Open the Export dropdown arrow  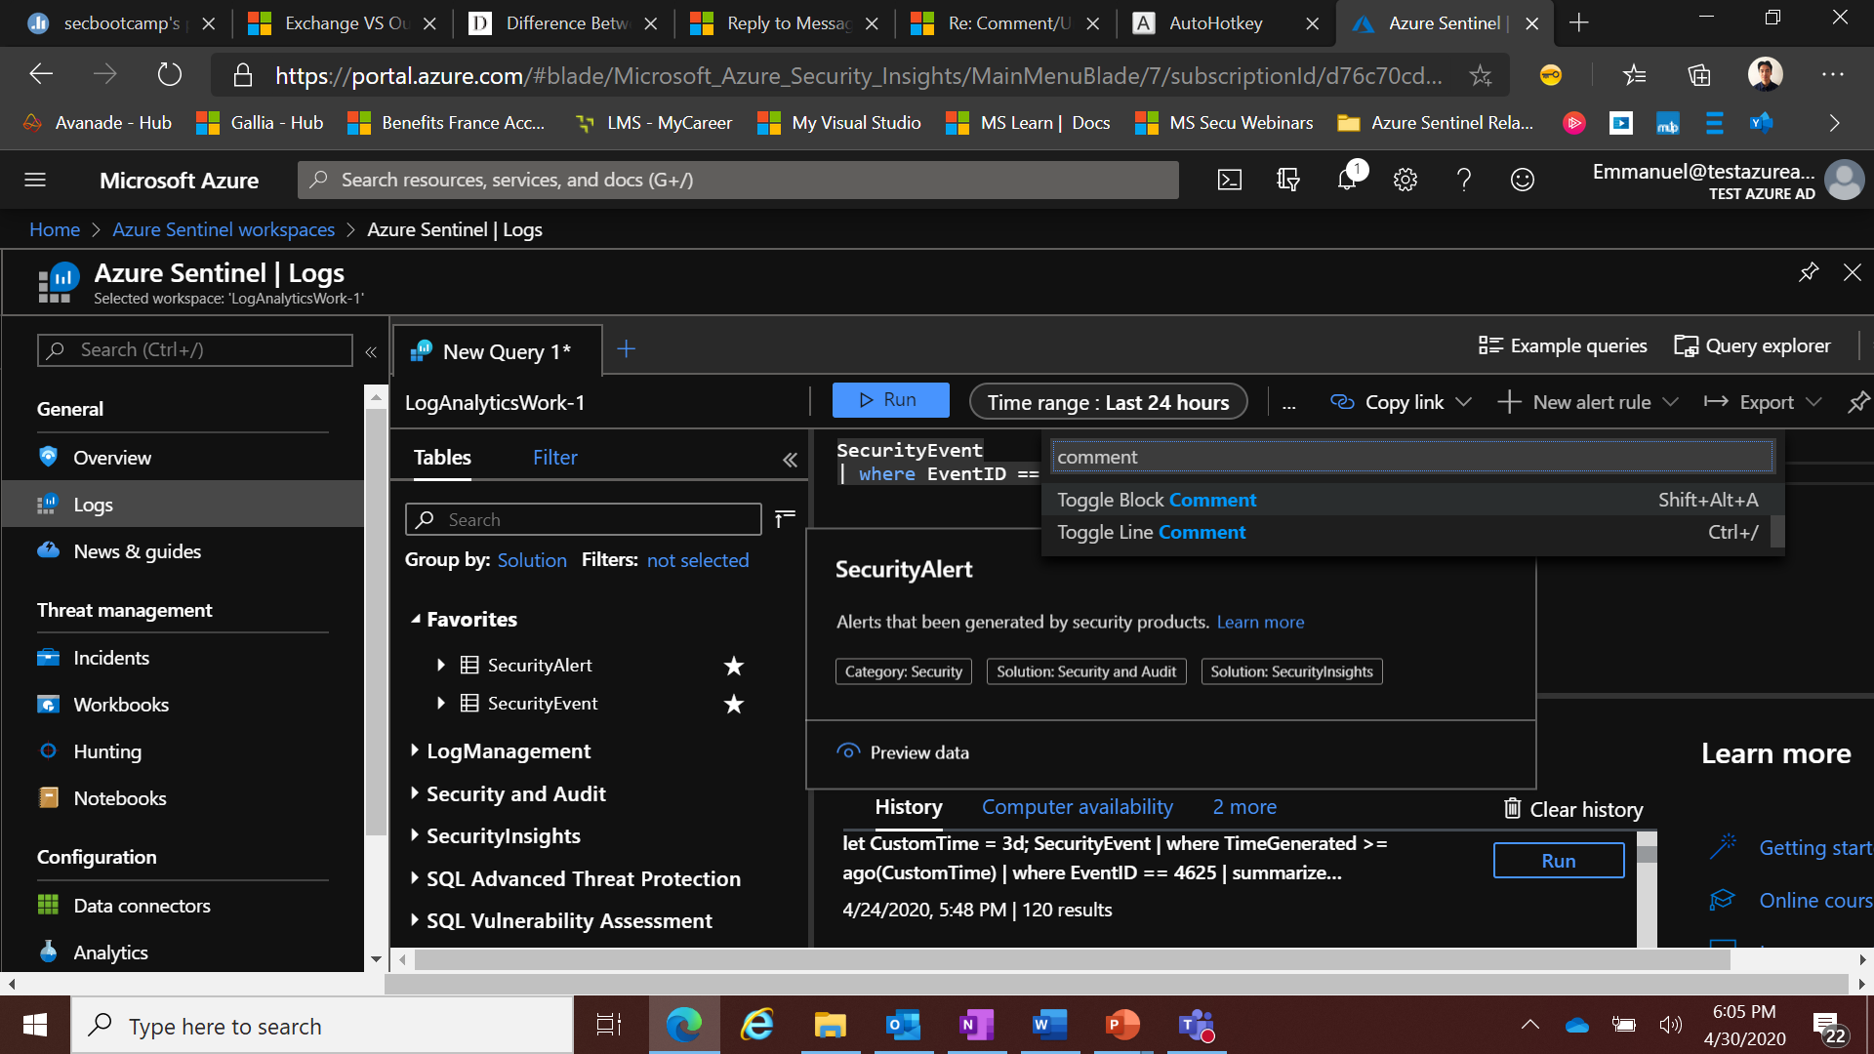[x=1813, y=401]
